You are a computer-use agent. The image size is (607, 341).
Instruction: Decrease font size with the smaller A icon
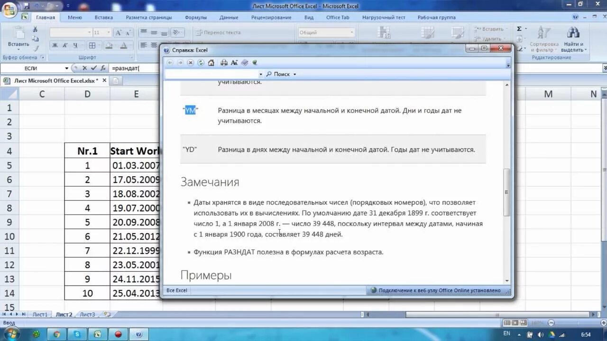129,32
